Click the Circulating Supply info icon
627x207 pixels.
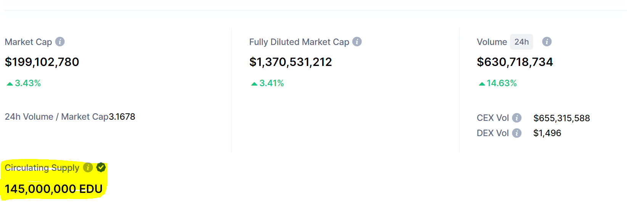click(x=88, y=167)
